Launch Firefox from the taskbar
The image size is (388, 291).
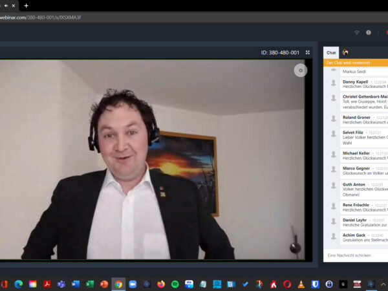161,284
